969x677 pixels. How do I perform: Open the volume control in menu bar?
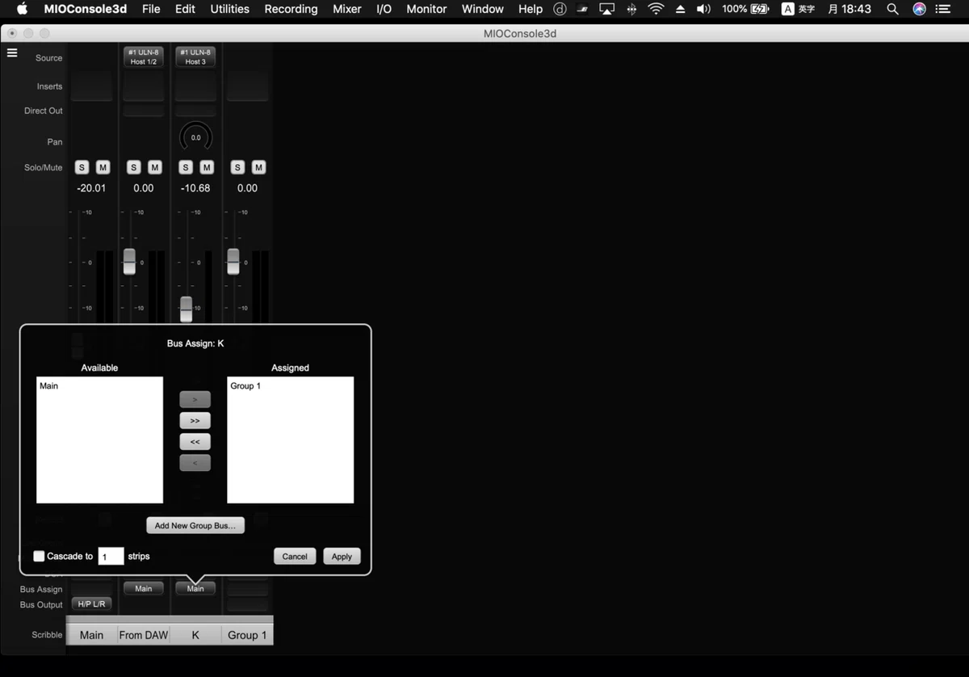(703, 9)
